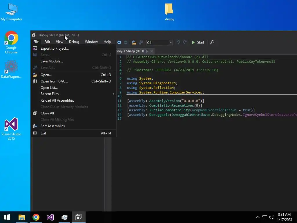Select the Visual Studio 2015 desktop shortcut
Viewport: 297px width, 223px height.
point(11,129)
